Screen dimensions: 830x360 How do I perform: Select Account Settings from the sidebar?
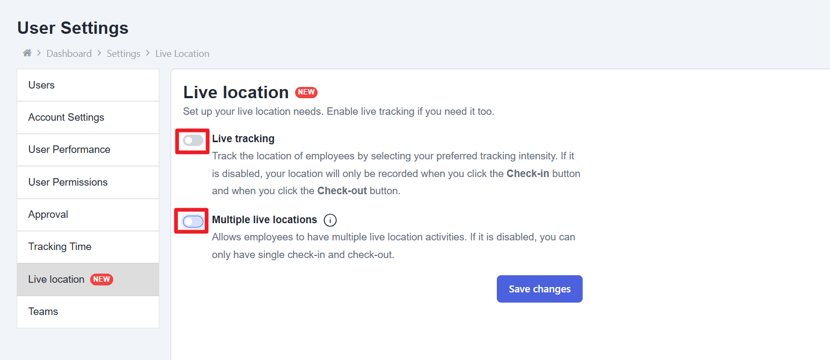tap(67, 117)
